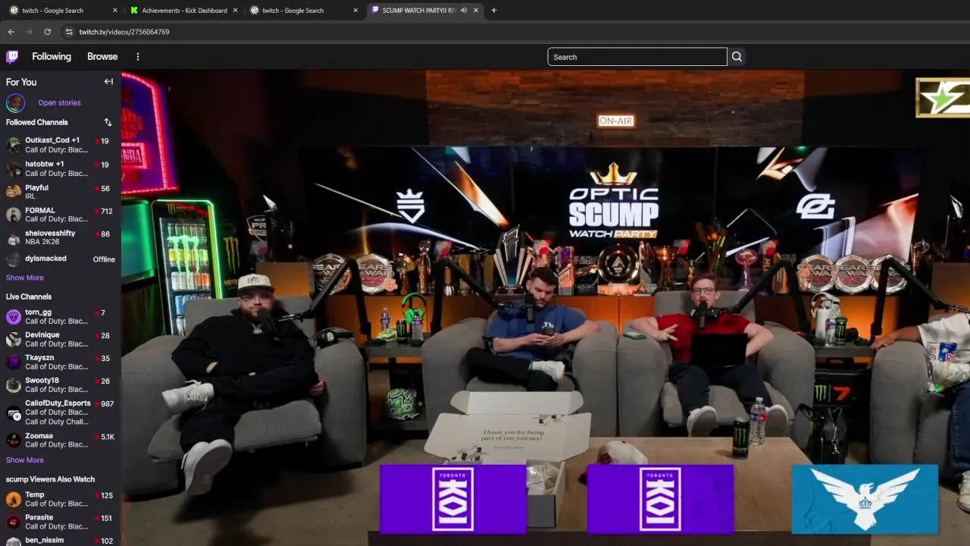
Task: Open FORMAL channel avatar
Action: pyautogui.click(x=14, y=215)
